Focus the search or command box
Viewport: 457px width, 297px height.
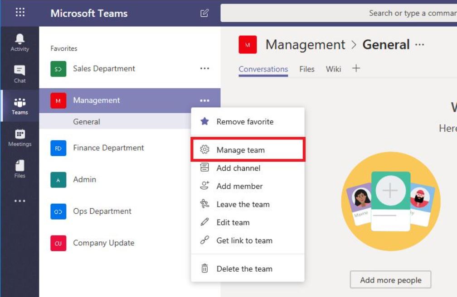point(339,13)
